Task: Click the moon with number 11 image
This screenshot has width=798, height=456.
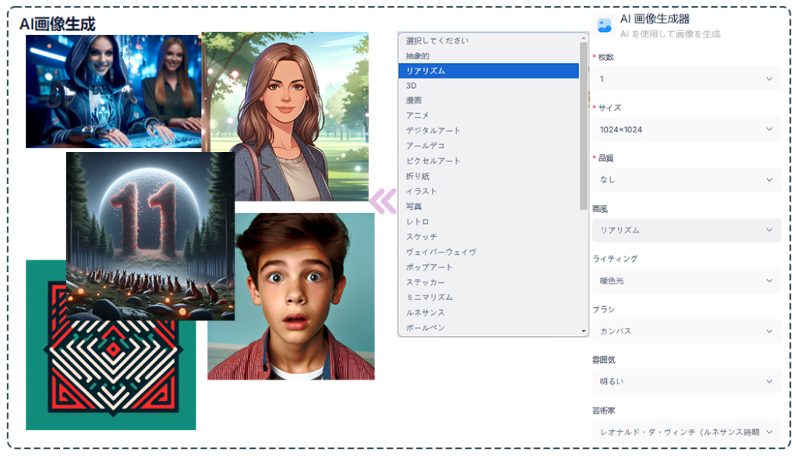Action: (x=150, y=234)
